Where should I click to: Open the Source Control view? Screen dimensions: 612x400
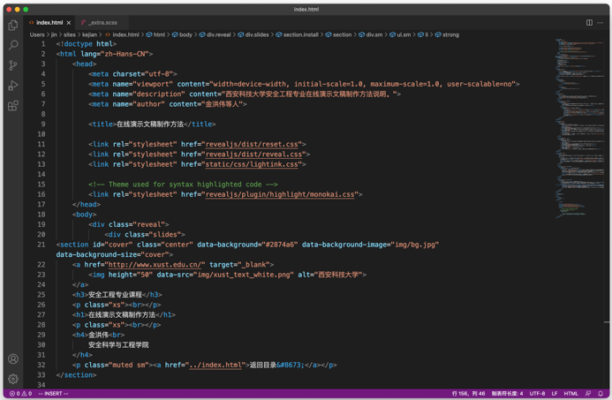click(x=13, y=65)
